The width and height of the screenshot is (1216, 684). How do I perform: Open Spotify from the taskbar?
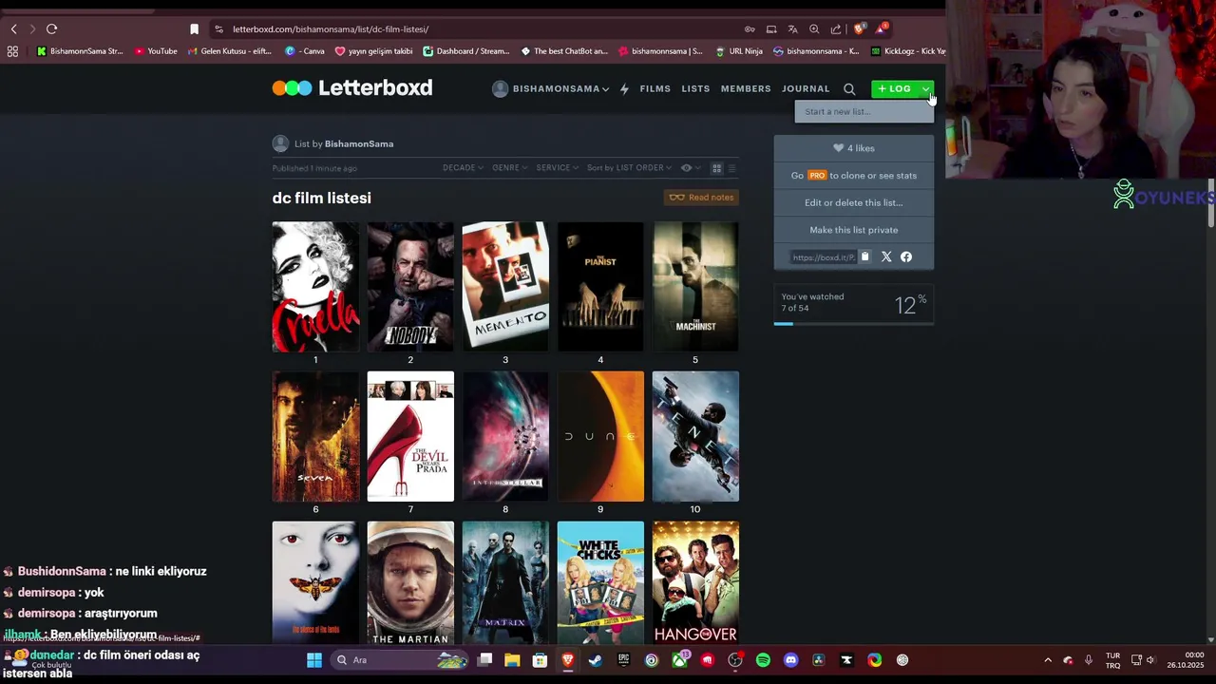tap(763, 660)
